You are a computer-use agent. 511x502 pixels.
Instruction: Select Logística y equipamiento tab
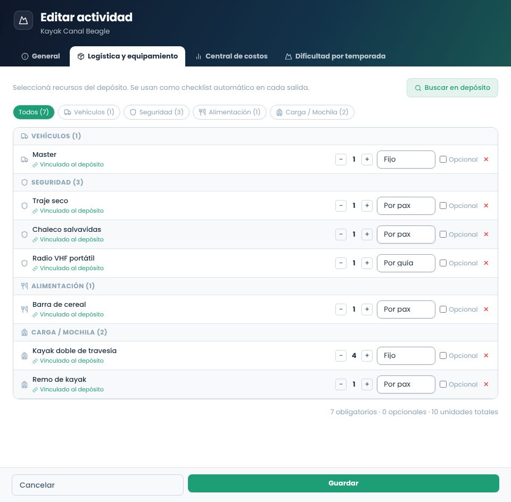click(127, 56)
